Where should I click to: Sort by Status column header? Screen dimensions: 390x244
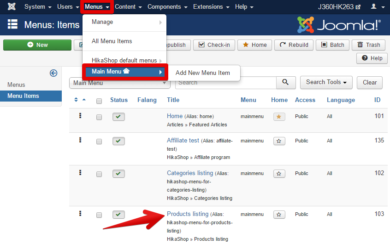click(x=119, y=100)
